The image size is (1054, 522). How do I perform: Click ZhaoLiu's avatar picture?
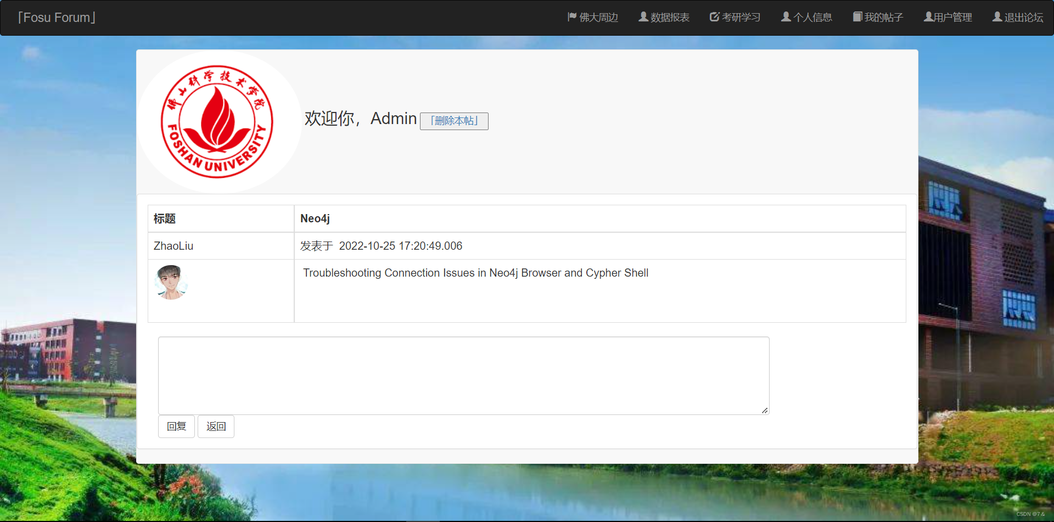click(x=171, y=282)
